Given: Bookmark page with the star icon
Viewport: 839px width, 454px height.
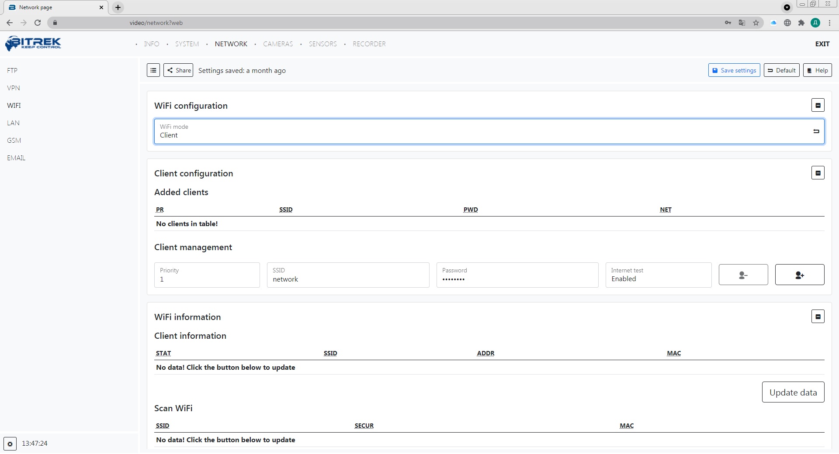Looking at the screenshot, I should point(756,23).
